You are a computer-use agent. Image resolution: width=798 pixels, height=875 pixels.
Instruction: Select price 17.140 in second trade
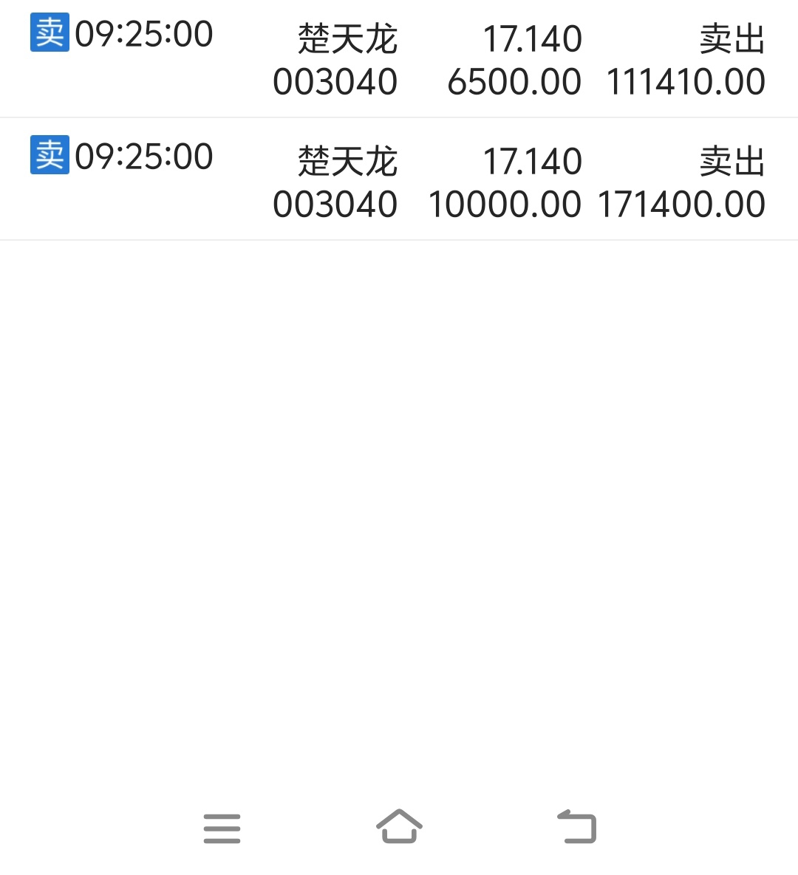(532, 161)
